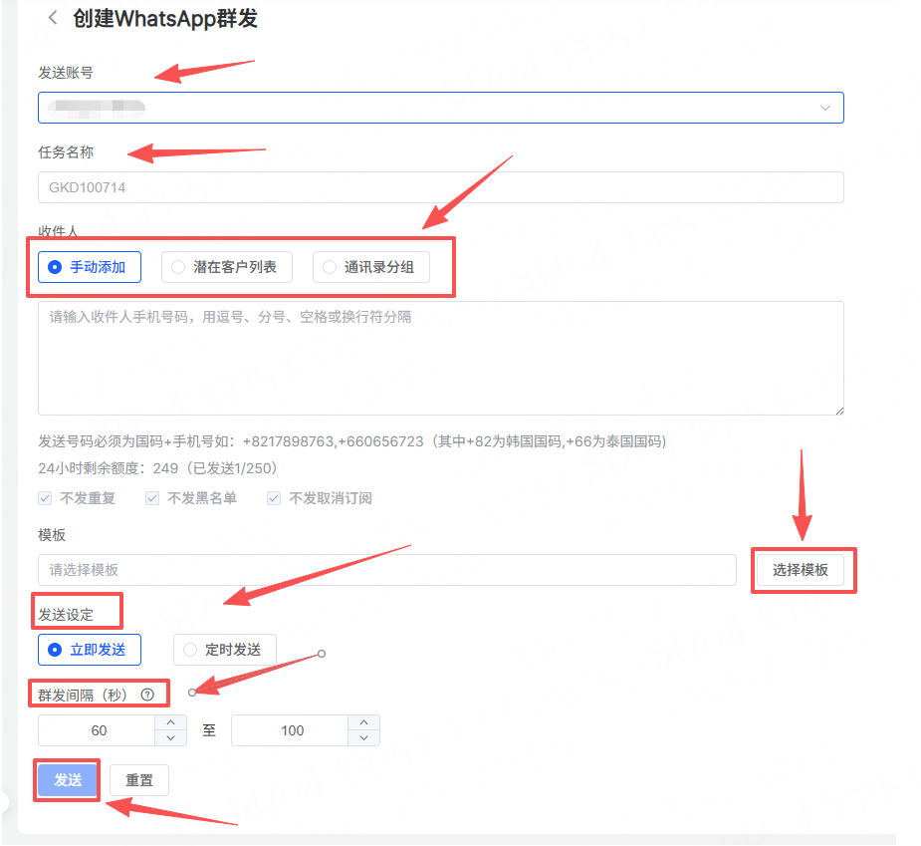Increase the minimum interval value of 60
Screen dimensions: 921x846
point(171,723)
